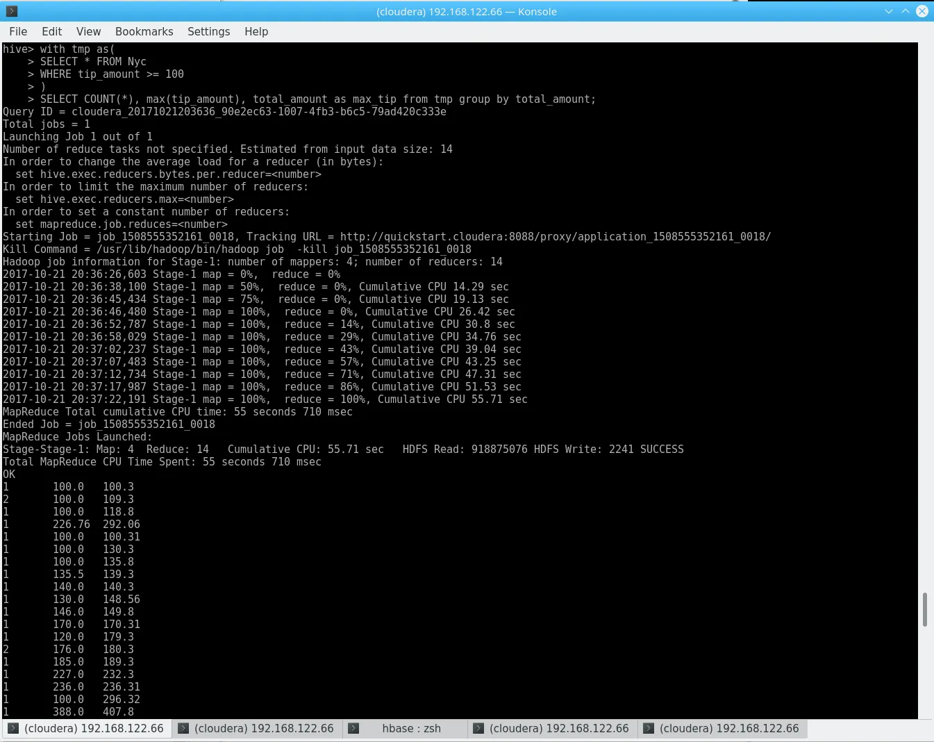Show the Help menu

256,31
